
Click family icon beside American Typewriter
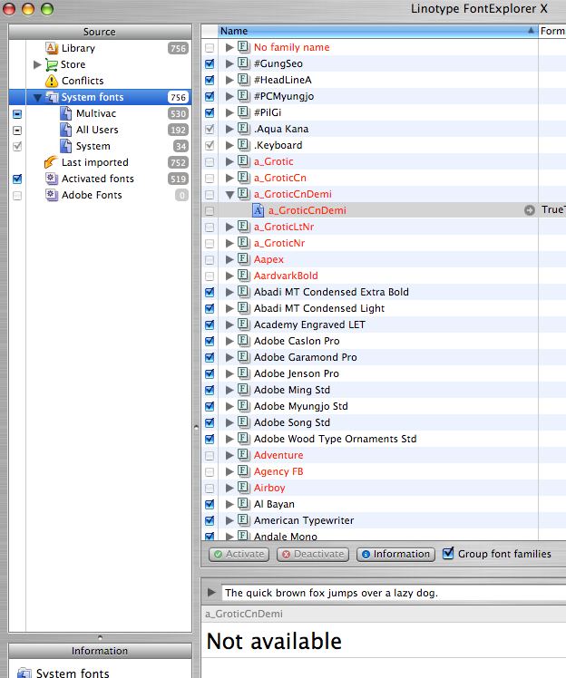click(244, 520)
